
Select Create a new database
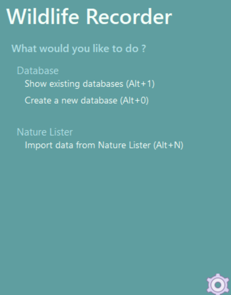tap(87, 100)
